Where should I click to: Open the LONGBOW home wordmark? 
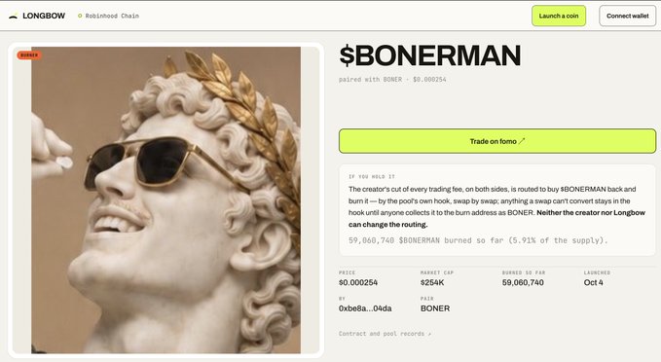[44, 16]
